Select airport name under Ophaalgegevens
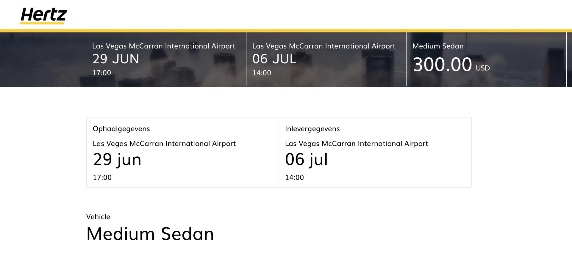572x256 pixels. pos(164,144)
